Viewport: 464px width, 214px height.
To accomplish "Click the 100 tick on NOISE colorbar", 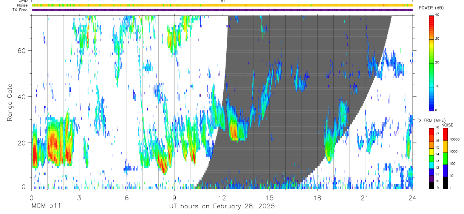I will pyautogui.click(x=453, y=163).
